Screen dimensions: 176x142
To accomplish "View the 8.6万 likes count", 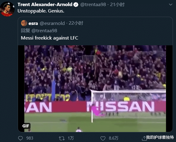I will [113, 138].
